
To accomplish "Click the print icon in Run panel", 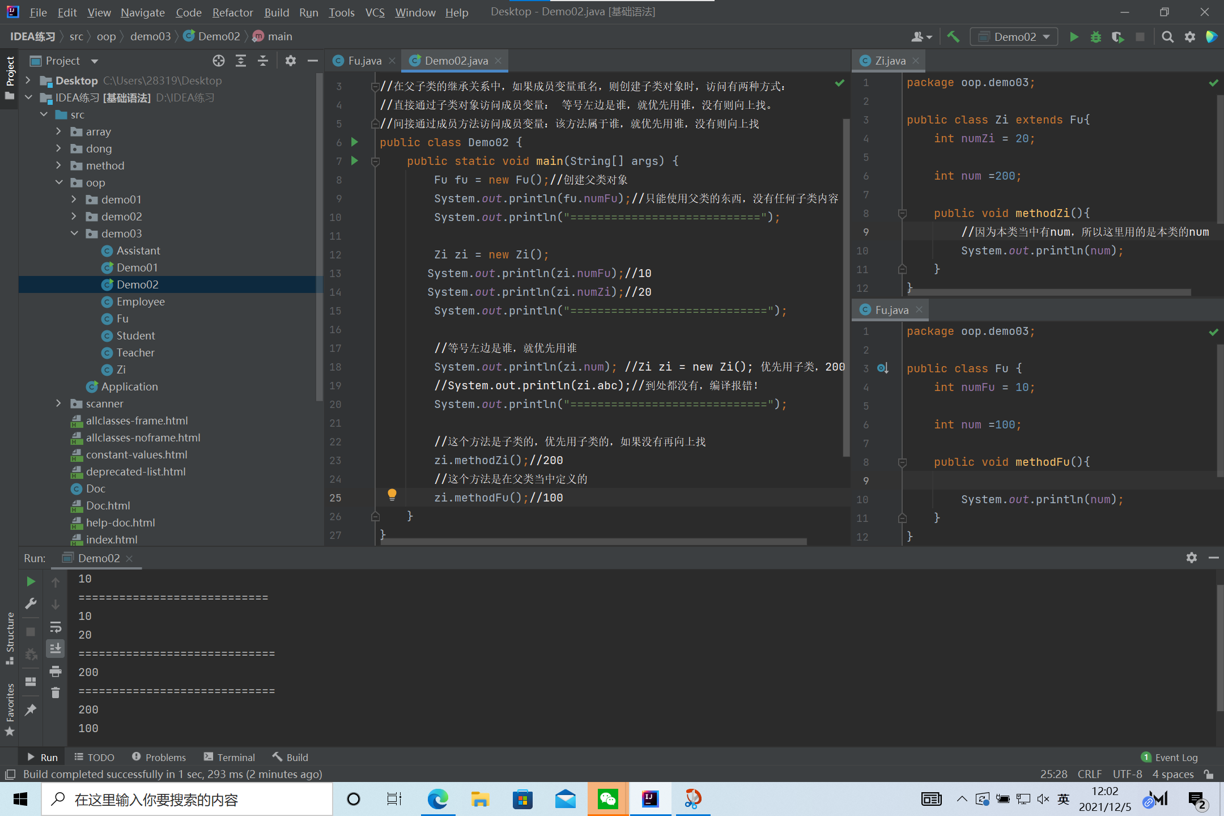I will tap(56, 671).
